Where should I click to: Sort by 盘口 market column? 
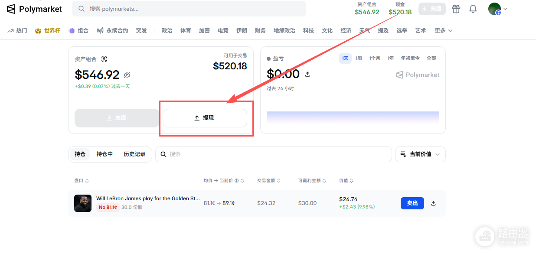pos(82,181)
